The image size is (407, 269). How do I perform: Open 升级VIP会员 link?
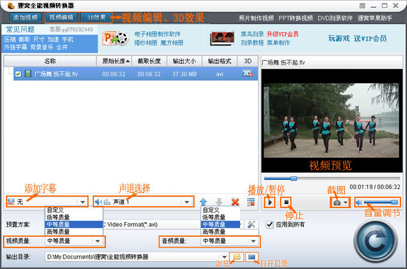283,34
